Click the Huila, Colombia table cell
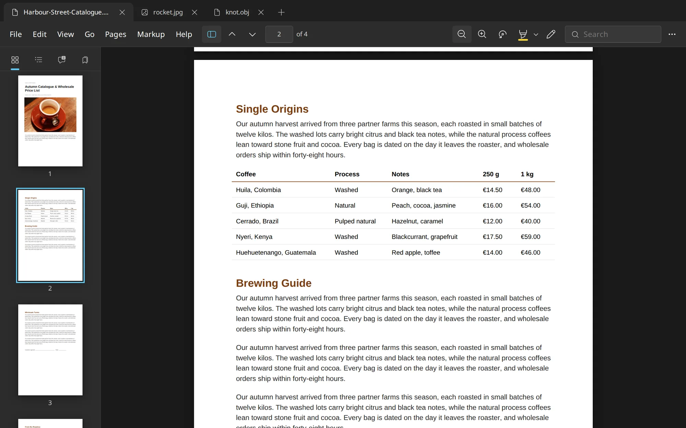 click(258, 190)
